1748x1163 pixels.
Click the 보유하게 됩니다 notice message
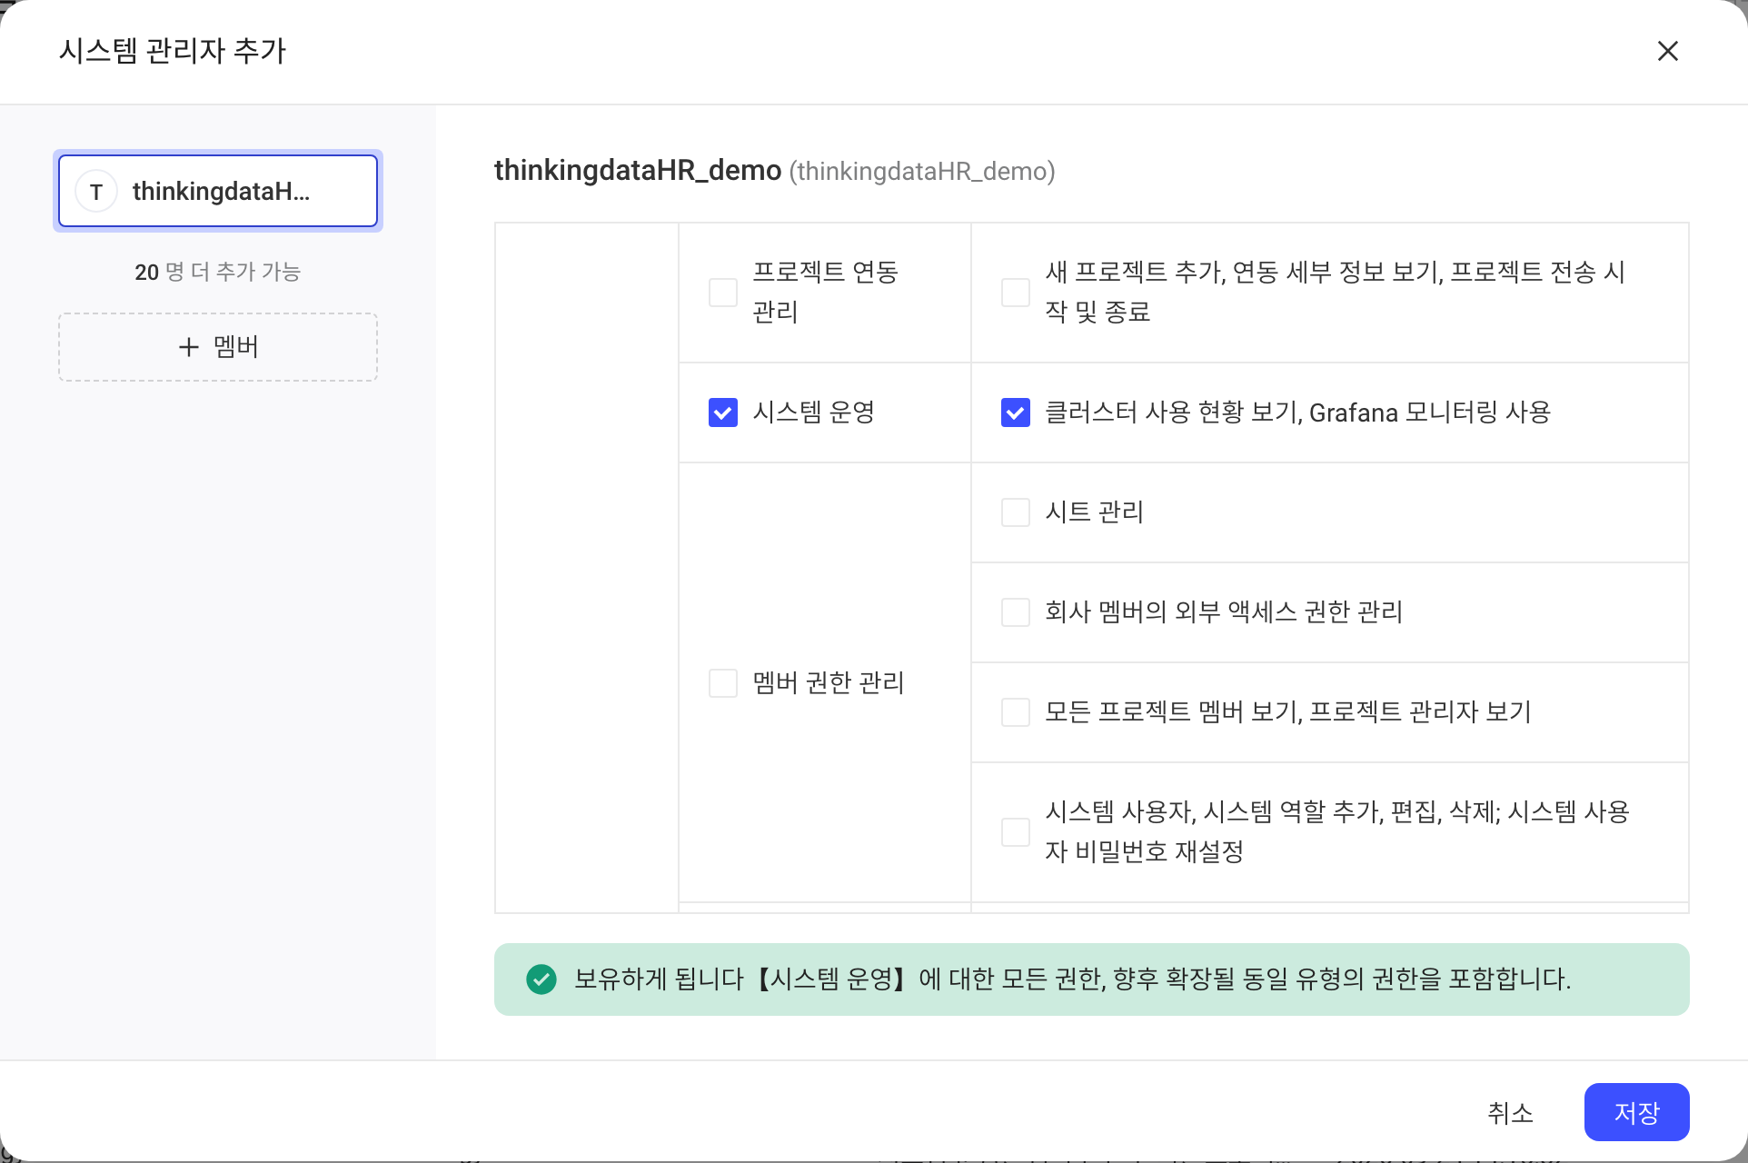coord(1072,979)
